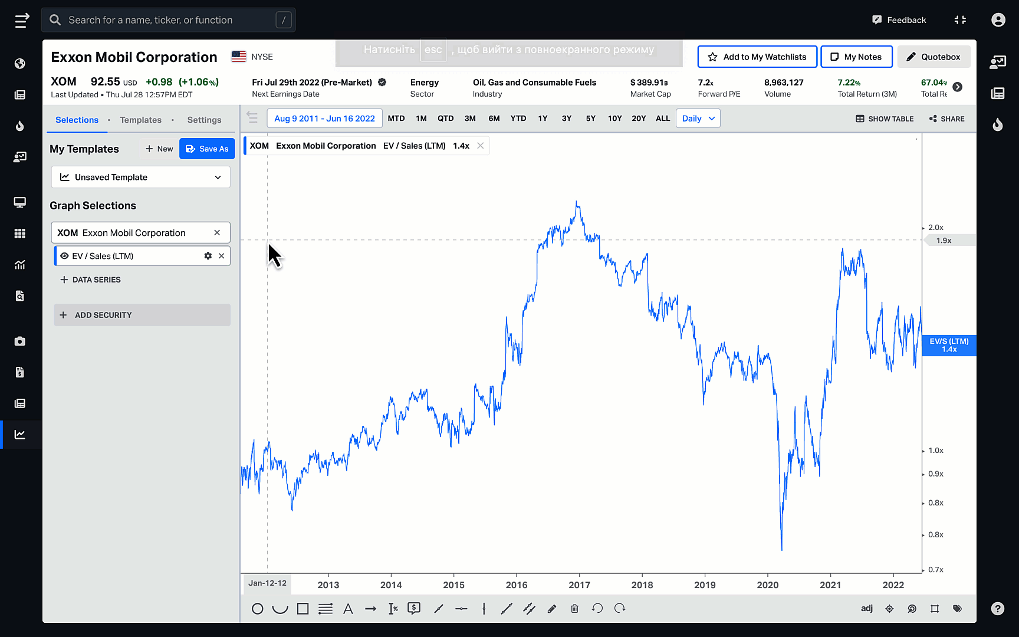Open the user profile avatar
Viewport: 1019px width, 637px height.
click(x=998, y=20)
